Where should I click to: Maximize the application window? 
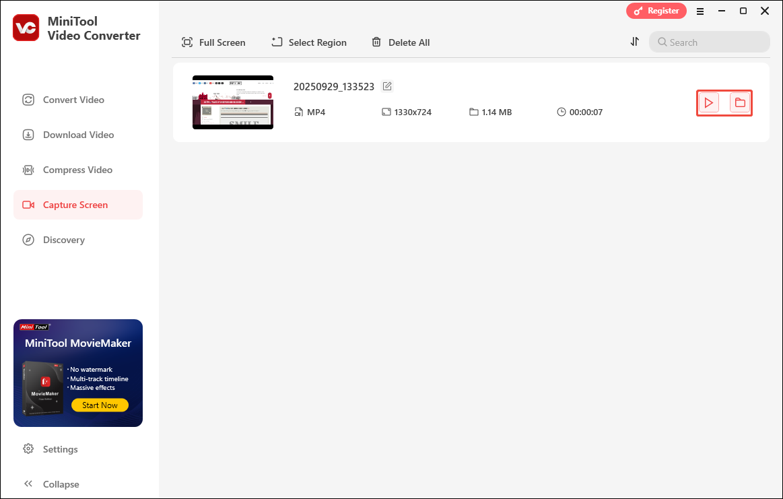pyautogui.click(x=743, y=11)
